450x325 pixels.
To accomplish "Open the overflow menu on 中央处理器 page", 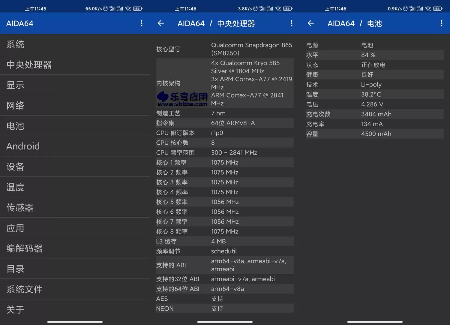I will pos(291,23).
